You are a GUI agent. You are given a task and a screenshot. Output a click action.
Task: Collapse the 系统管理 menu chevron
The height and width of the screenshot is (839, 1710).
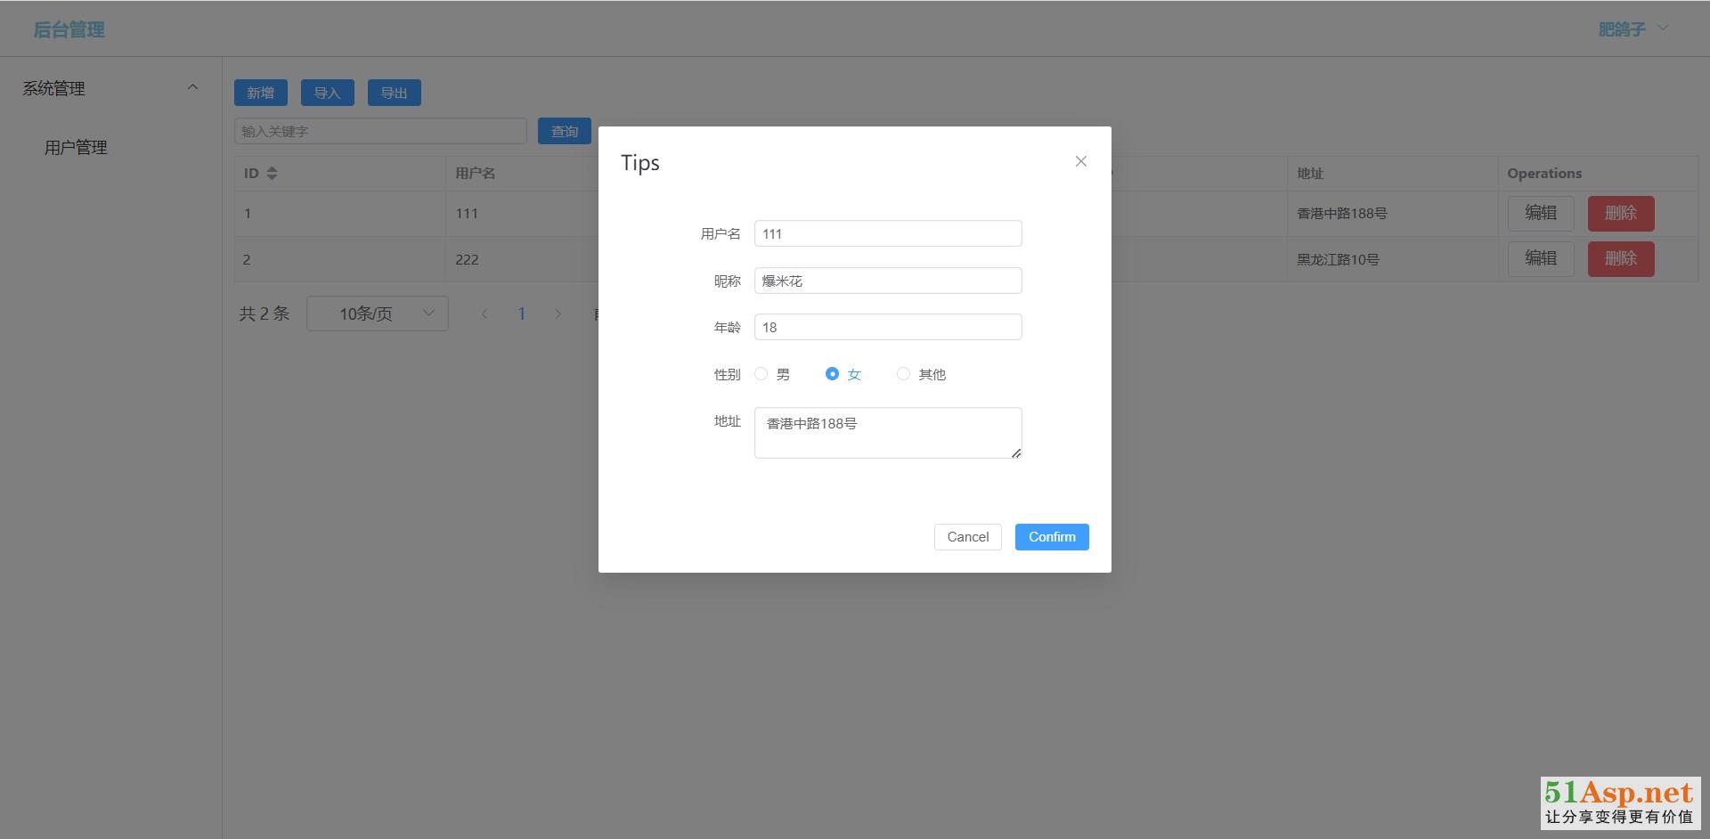coord(192,87)
